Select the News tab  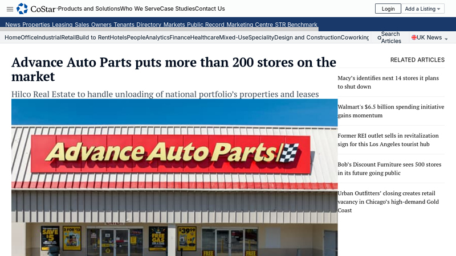pos(13,24)
